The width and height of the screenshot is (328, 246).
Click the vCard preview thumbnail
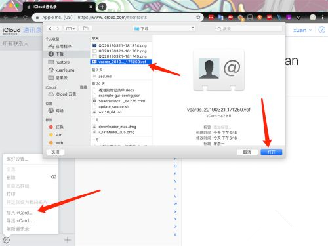(219, 70)
